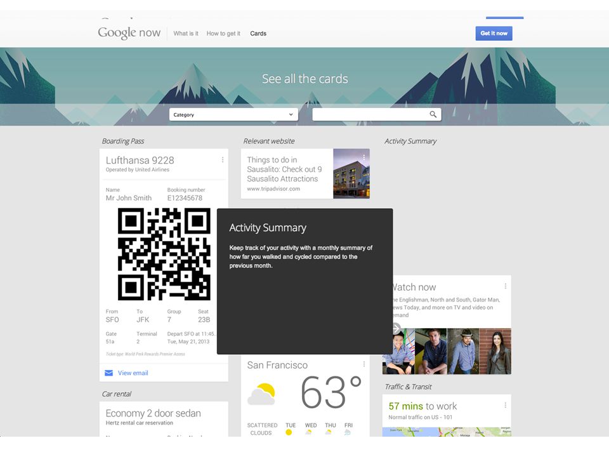
Task: Open 57 mins to work card menu
Action: (x=506, y=406)
